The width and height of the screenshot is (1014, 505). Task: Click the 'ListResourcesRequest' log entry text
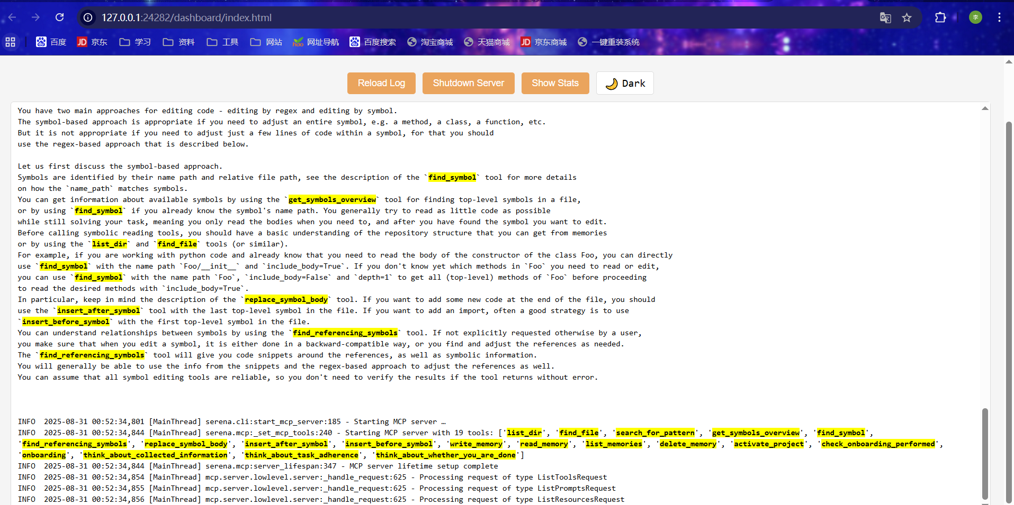click(581, 499)
